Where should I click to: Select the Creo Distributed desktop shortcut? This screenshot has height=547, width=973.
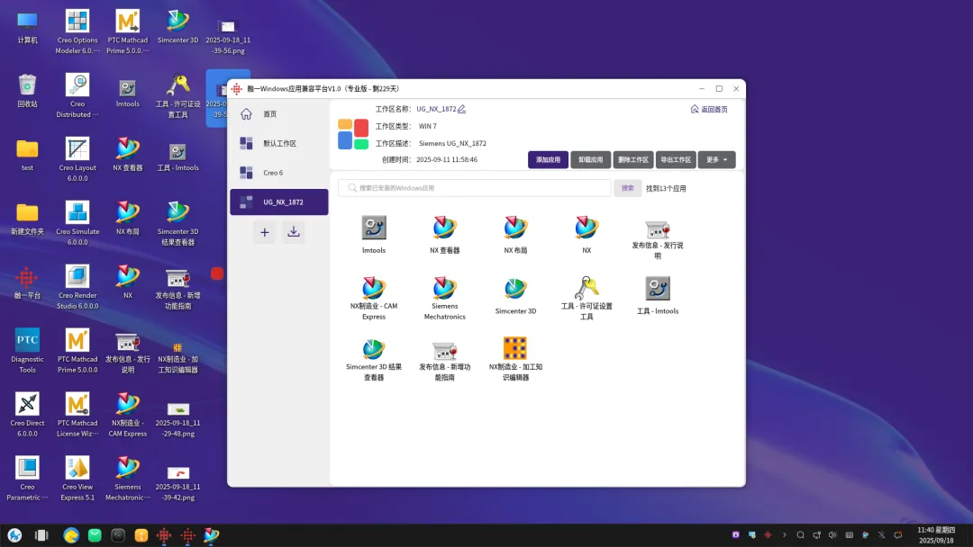click(77, 96)
